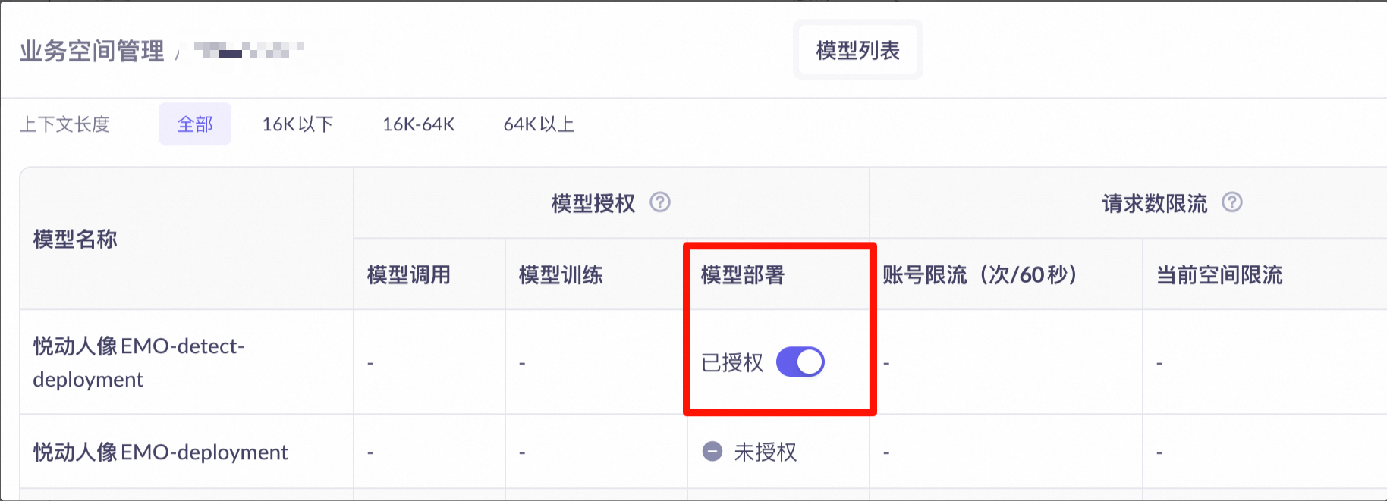
Task: Click the 模型名称 column header
Action: pos(75,240)
